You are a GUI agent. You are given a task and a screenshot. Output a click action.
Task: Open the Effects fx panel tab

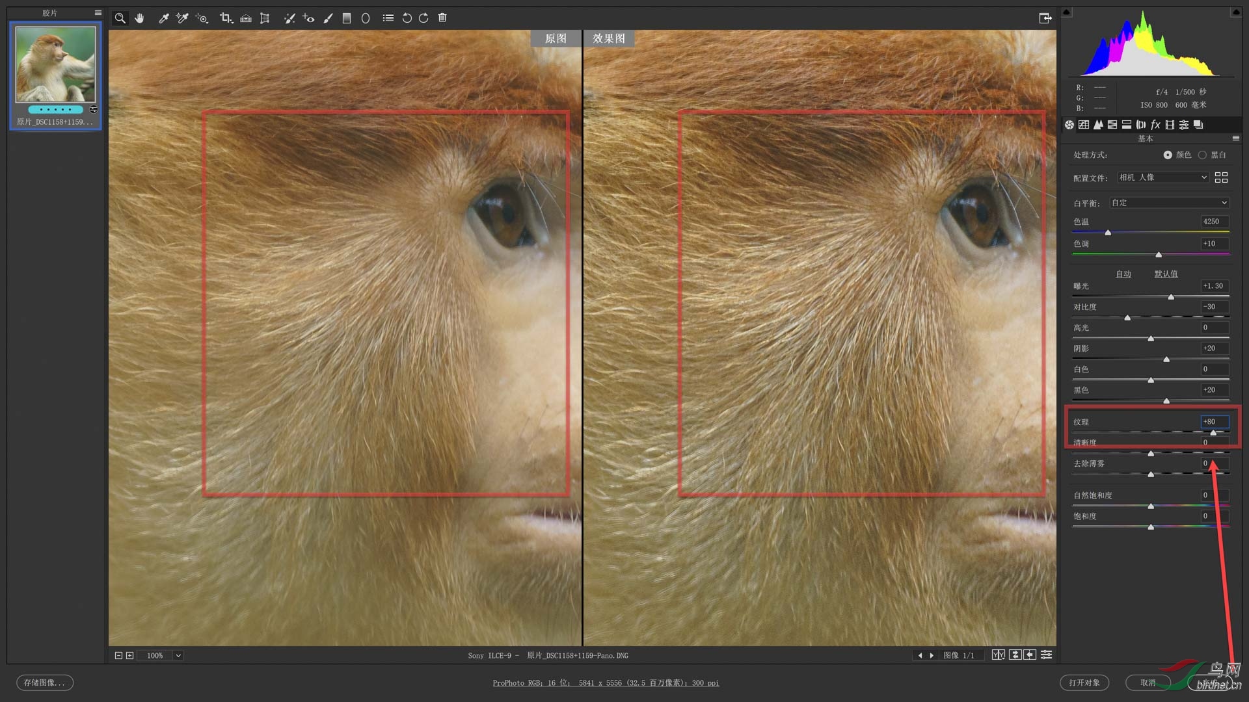[1155, 125]
